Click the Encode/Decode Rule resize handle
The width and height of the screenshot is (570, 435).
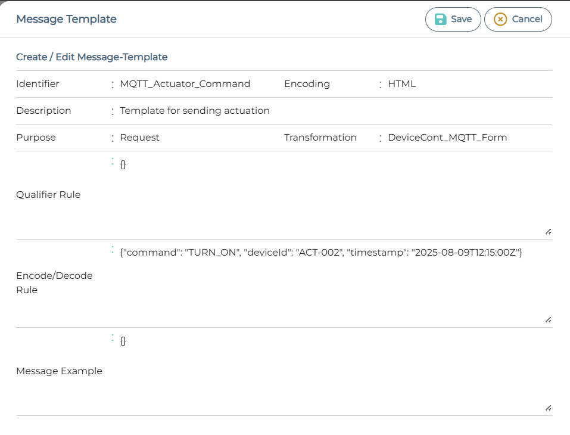[x=547, y=319]
